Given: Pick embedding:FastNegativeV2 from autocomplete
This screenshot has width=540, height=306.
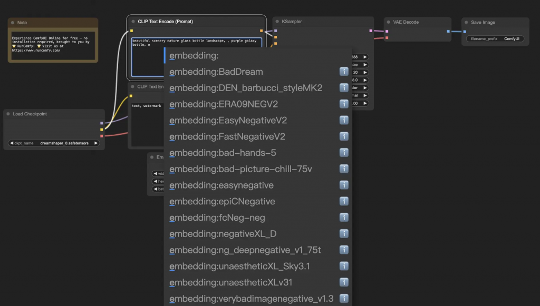Looking at the screenshot, I should pyautogui.click(x=258, y=136).
